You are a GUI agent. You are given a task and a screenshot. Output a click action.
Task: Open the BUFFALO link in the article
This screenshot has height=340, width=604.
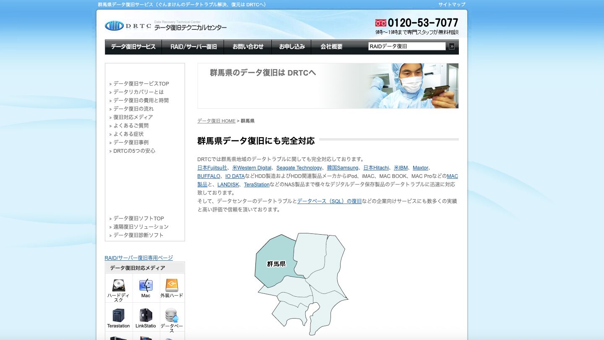[x=208, y=176]
